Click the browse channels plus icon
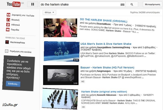This screenshot has height=110, width=163. 7,51
